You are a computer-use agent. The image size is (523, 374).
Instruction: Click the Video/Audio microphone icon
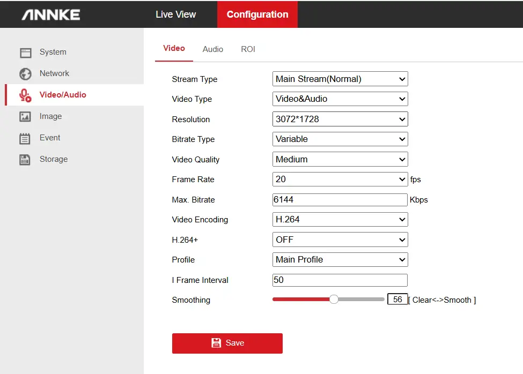click(25, 95)
